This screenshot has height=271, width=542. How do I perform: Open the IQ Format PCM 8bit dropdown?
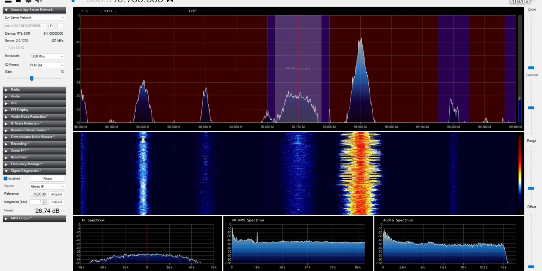tap(47, 65)
